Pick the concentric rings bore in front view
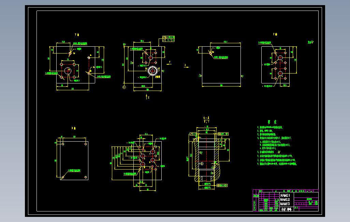 click(153, 71)
